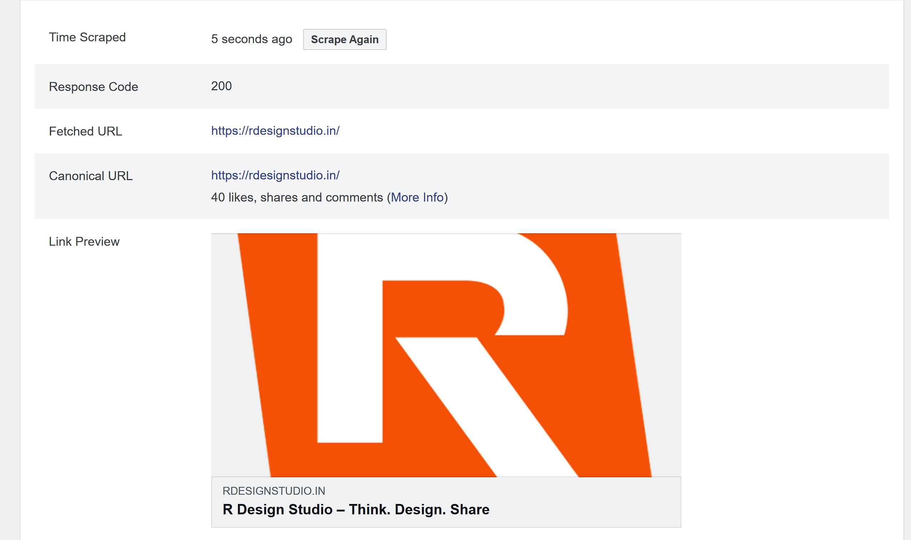Open the Fetched URL rdesignstudio.in link

[275, 131]
